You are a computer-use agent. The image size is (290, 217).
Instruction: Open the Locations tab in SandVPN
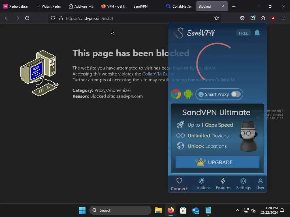pos(202,184)
